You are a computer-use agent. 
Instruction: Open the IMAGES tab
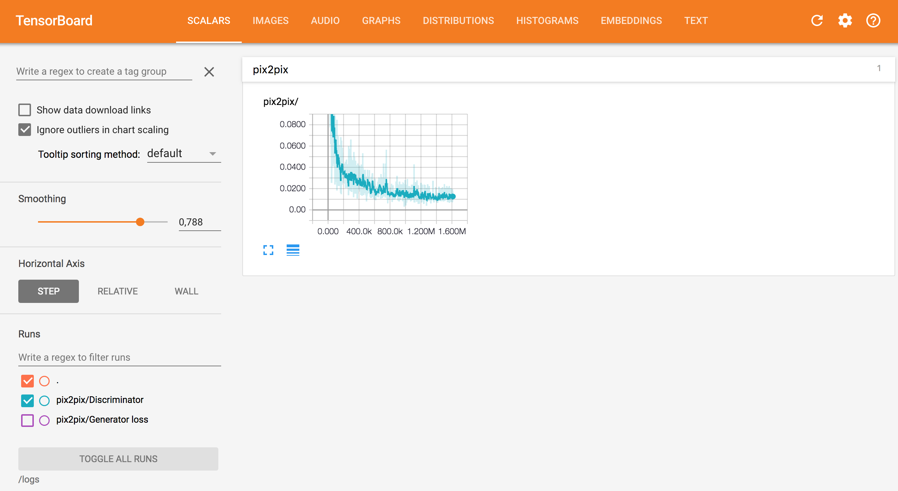tap(270, 21)
